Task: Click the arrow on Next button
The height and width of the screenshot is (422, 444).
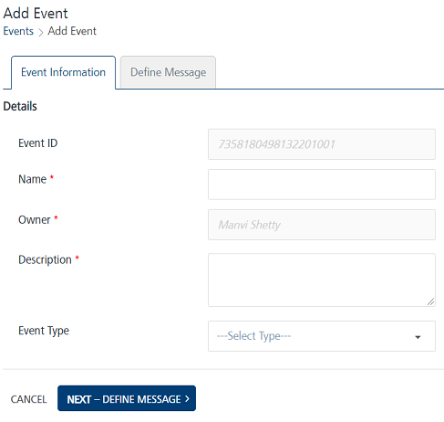Action: (187, 399)
